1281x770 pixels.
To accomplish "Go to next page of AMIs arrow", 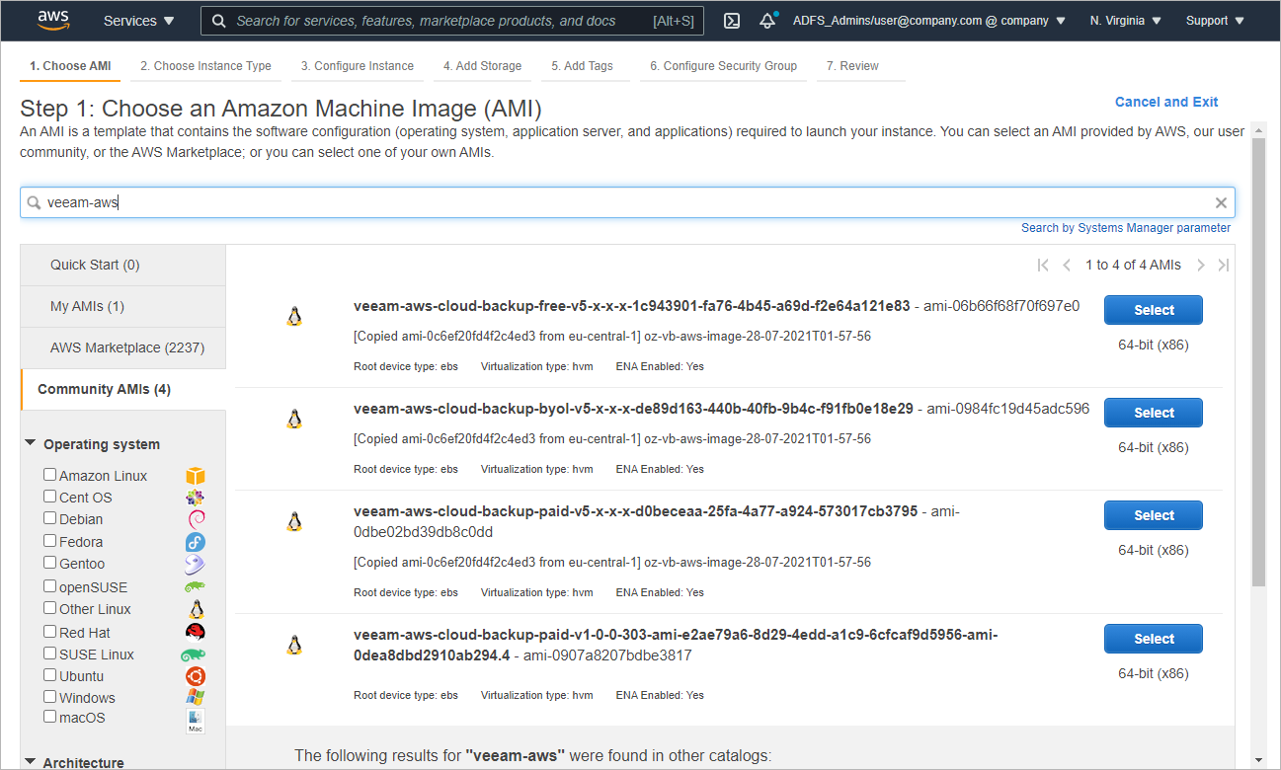I will (1201, 265).
